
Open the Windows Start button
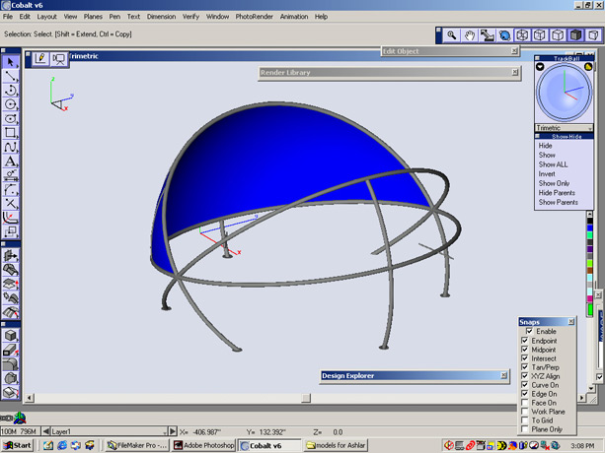point(17,445)
